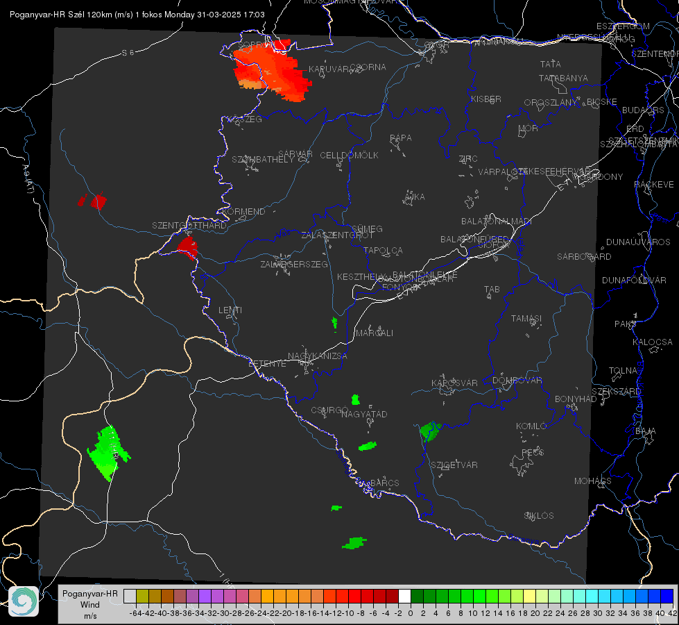Click the SIKLÓS city label
This screenshot has height=625, width=679.
point(539,516)
